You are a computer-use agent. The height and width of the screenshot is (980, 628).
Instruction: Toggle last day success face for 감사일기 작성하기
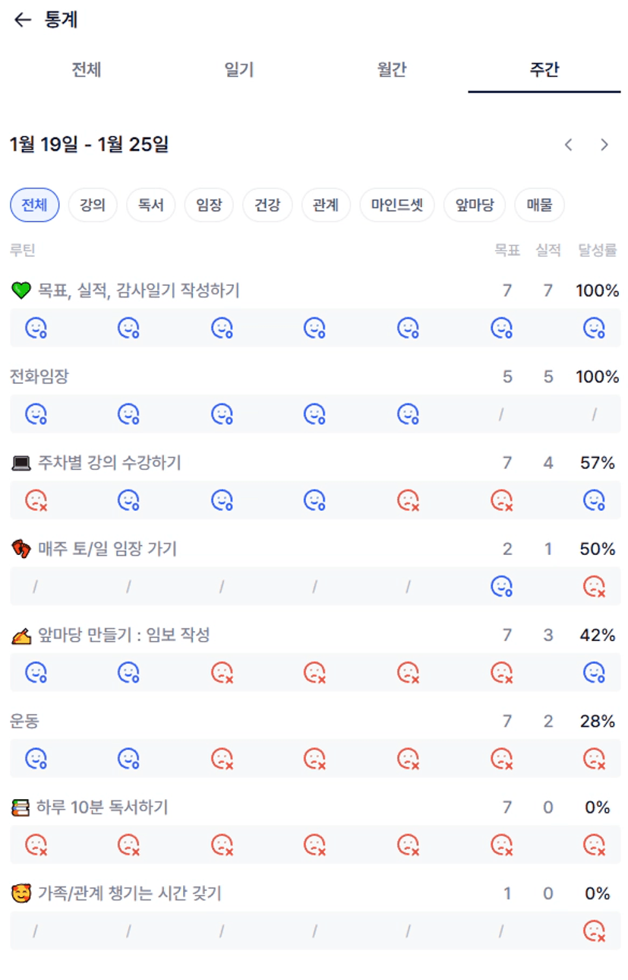click(594, 328)
